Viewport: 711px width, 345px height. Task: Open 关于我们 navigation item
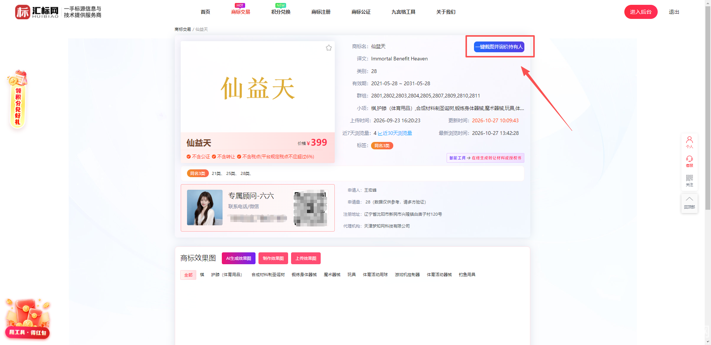point(446,12)
